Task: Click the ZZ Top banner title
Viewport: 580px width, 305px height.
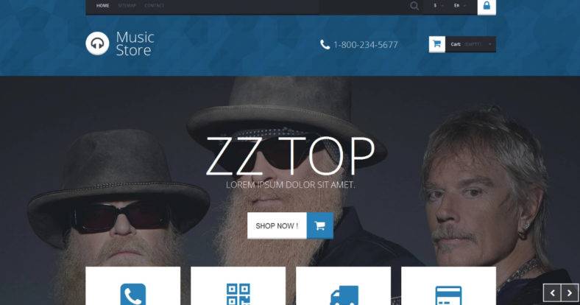Action: tap(291, 156)
